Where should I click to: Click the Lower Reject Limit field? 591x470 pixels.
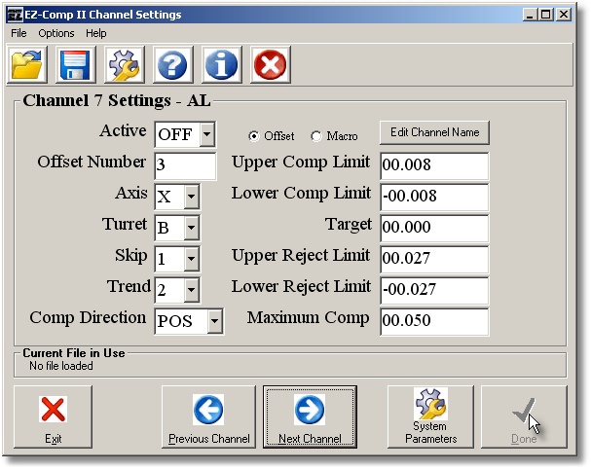[434, 290]
